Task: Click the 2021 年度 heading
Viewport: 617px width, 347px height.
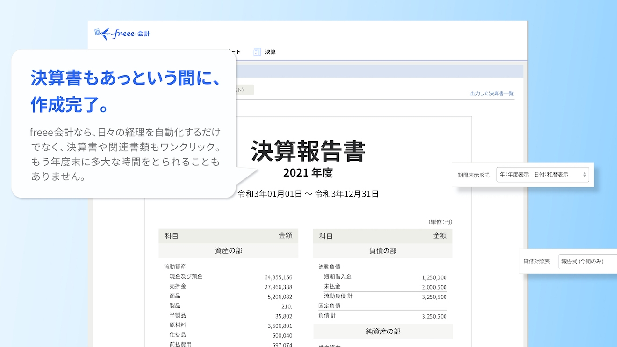Action: pyautogui.click(x=308, y=173)
